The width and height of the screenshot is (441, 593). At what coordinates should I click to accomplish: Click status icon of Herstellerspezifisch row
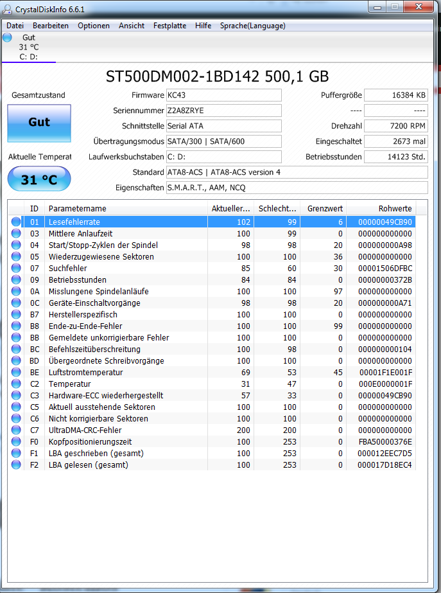click(x=16, y=314)
